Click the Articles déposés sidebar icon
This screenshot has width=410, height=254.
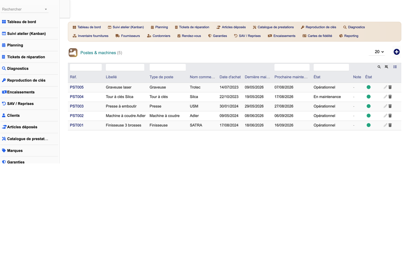click(x=4, y=127)
